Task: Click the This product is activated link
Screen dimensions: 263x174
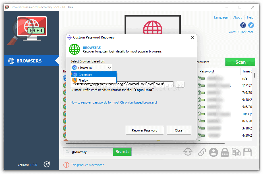Action: coord(88,165)
